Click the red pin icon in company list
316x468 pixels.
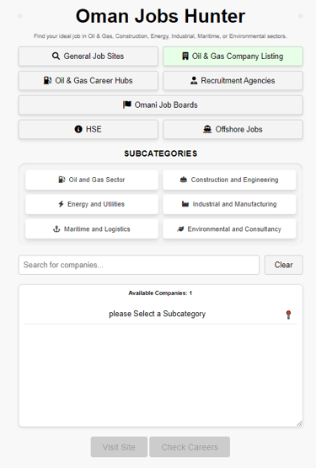(x=288, y=315)
